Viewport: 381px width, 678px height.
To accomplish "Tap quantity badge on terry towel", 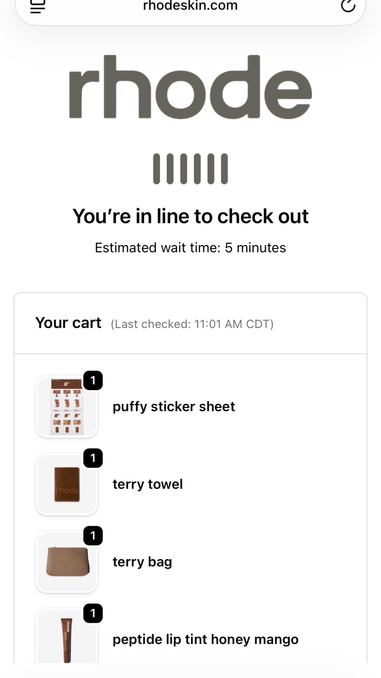I will pos(93,458).
